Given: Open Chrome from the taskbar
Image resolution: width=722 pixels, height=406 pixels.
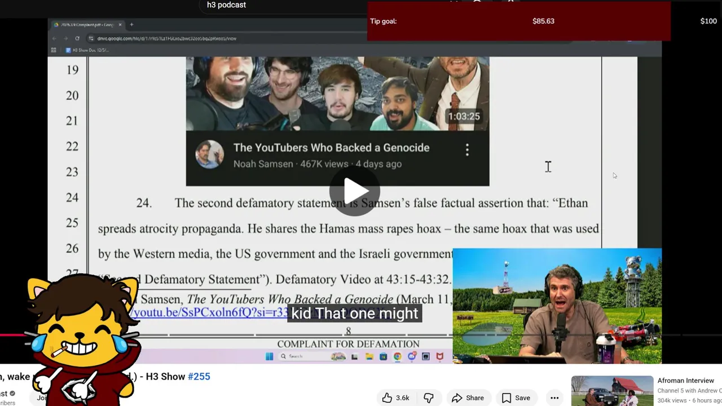Looking at the screenshot, I should (397, 356).
